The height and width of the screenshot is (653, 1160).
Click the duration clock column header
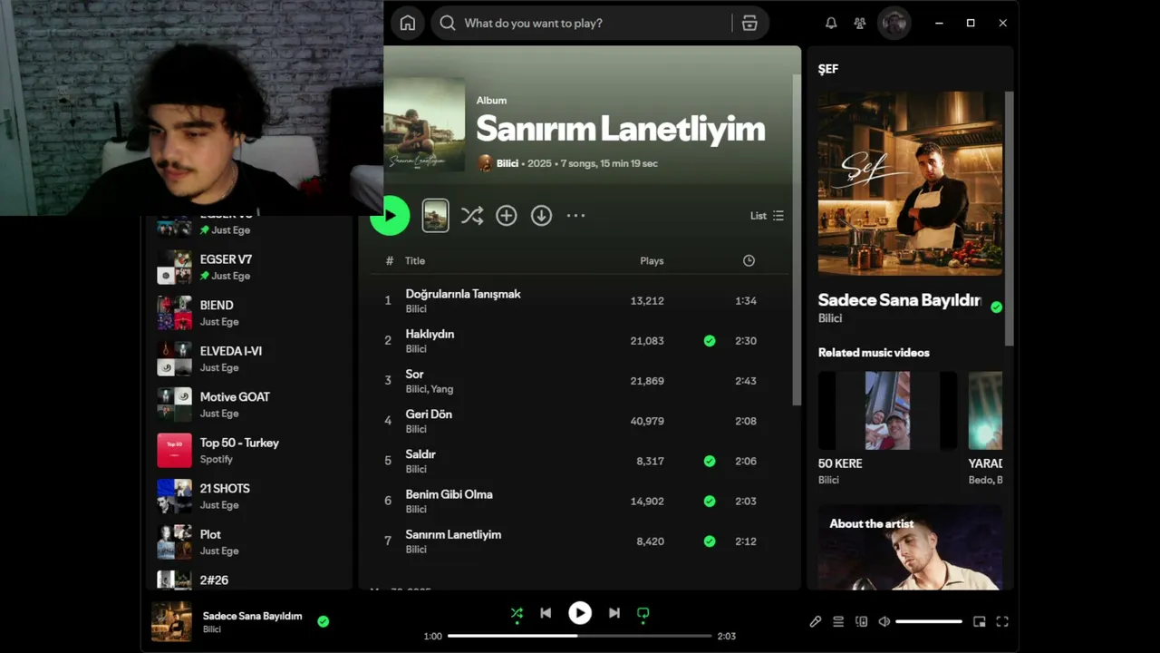pyautogui.click(x=749, y=261)
